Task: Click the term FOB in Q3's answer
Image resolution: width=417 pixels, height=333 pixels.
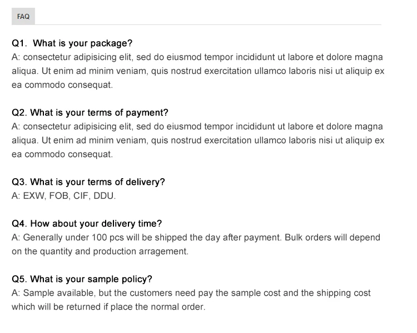Action: 59,196
